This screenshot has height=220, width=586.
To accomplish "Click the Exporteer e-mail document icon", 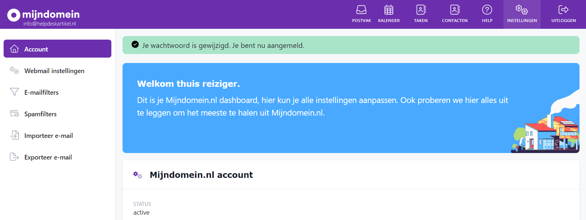I will [14, 157].
